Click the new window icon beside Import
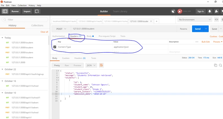Image resolution: width=223 pixels, height=119 pixels. coord(37,11)
